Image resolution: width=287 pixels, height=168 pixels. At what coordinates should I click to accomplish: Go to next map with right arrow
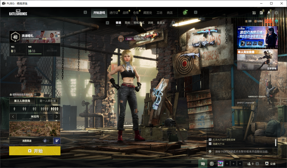[x=57, y=117]
